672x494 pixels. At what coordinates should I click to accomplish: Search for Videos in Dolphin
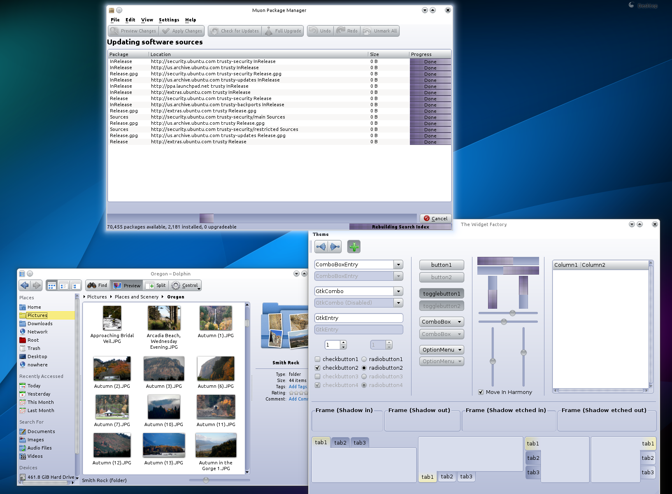pos(35,456)
